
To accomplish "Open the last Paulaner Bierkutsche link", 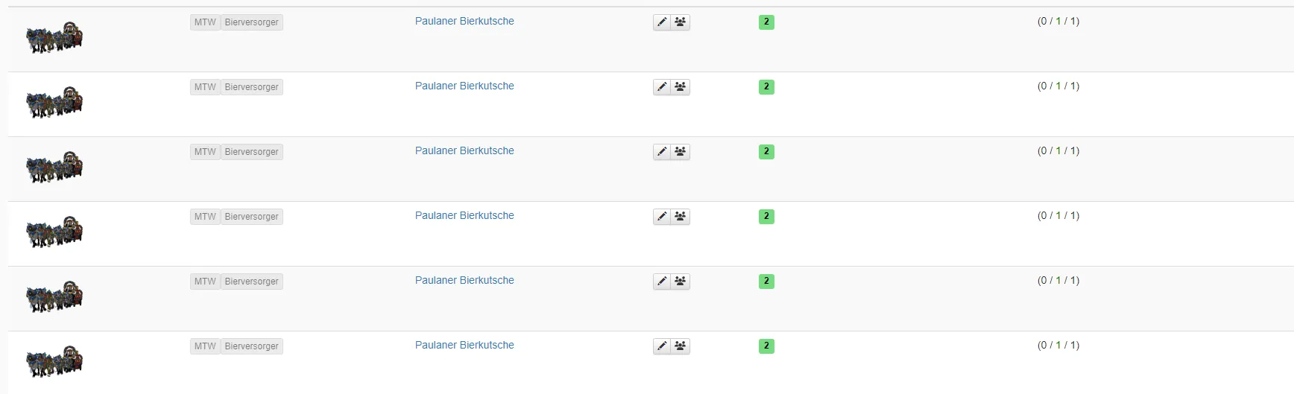I will pos(464,346).
